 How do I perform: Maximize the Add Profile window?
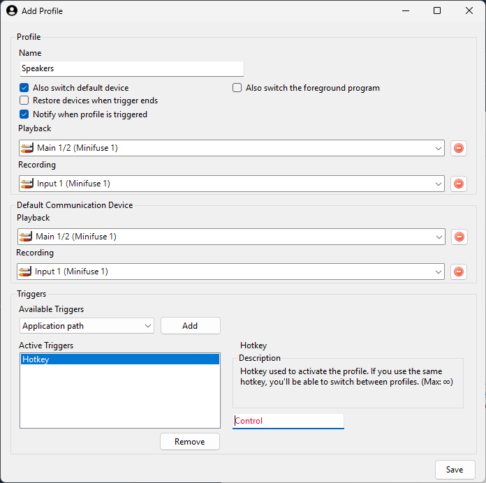(437, 10)
